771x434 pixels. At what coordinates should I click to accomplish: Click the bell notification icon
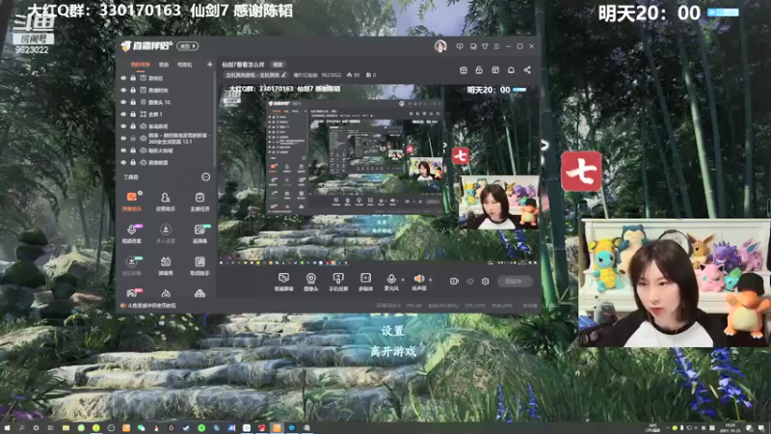coord(511,70)
